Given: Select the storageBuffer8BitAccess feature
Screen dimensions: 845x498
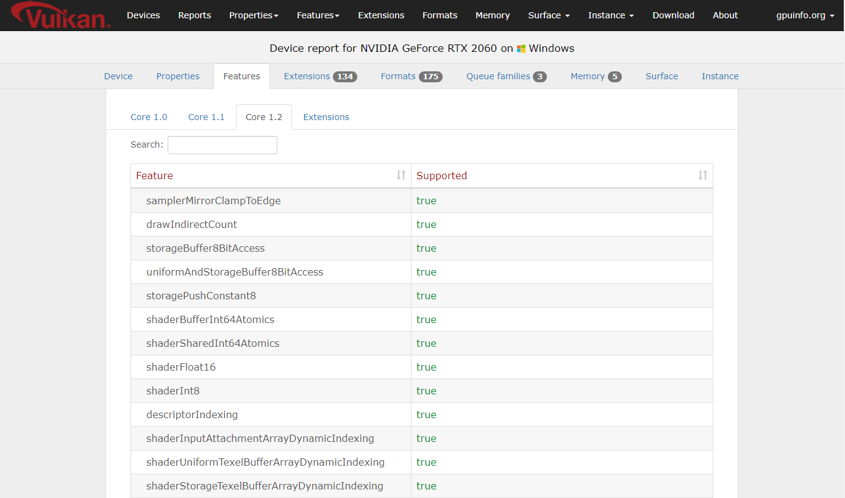Looking at the screenshot, I should tap(205, 248).
